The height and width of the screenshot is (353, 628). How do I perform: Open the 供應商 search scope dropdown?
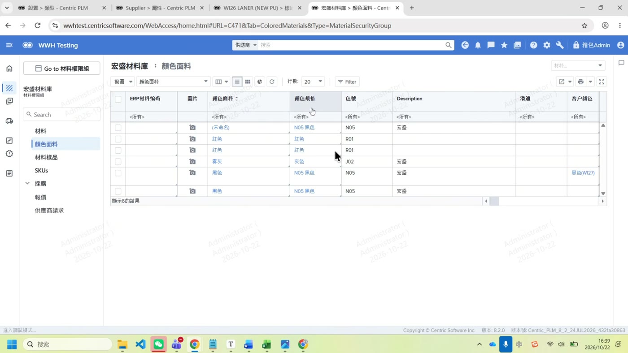coord(245,45)
